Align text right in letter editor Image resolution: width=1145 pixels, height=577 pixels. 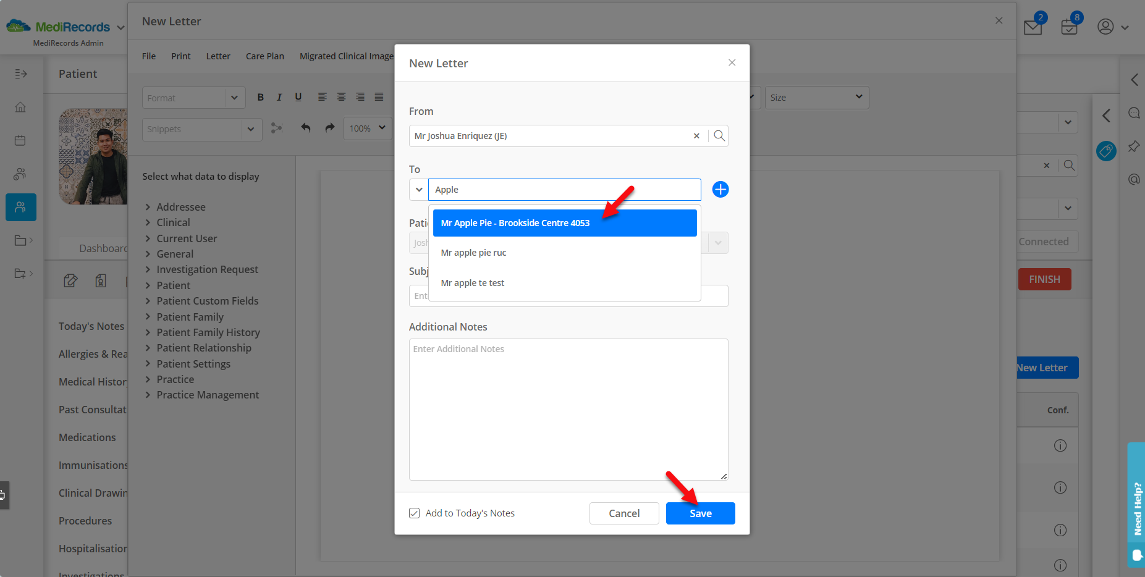360,97
